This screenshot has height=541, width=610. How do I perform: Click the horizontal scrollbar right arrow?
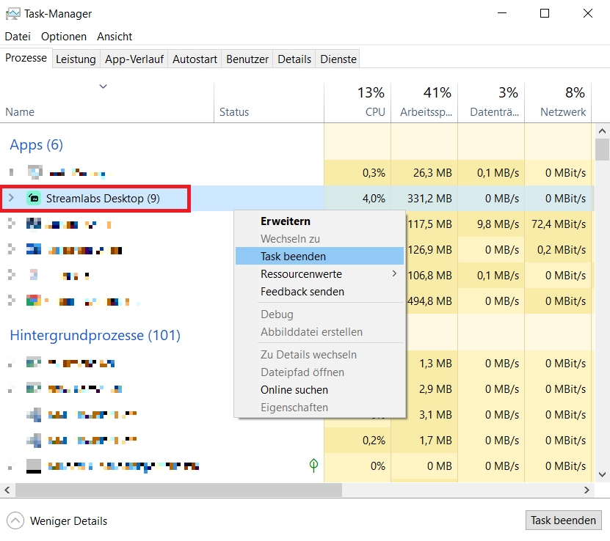click(x=587, y=490)
